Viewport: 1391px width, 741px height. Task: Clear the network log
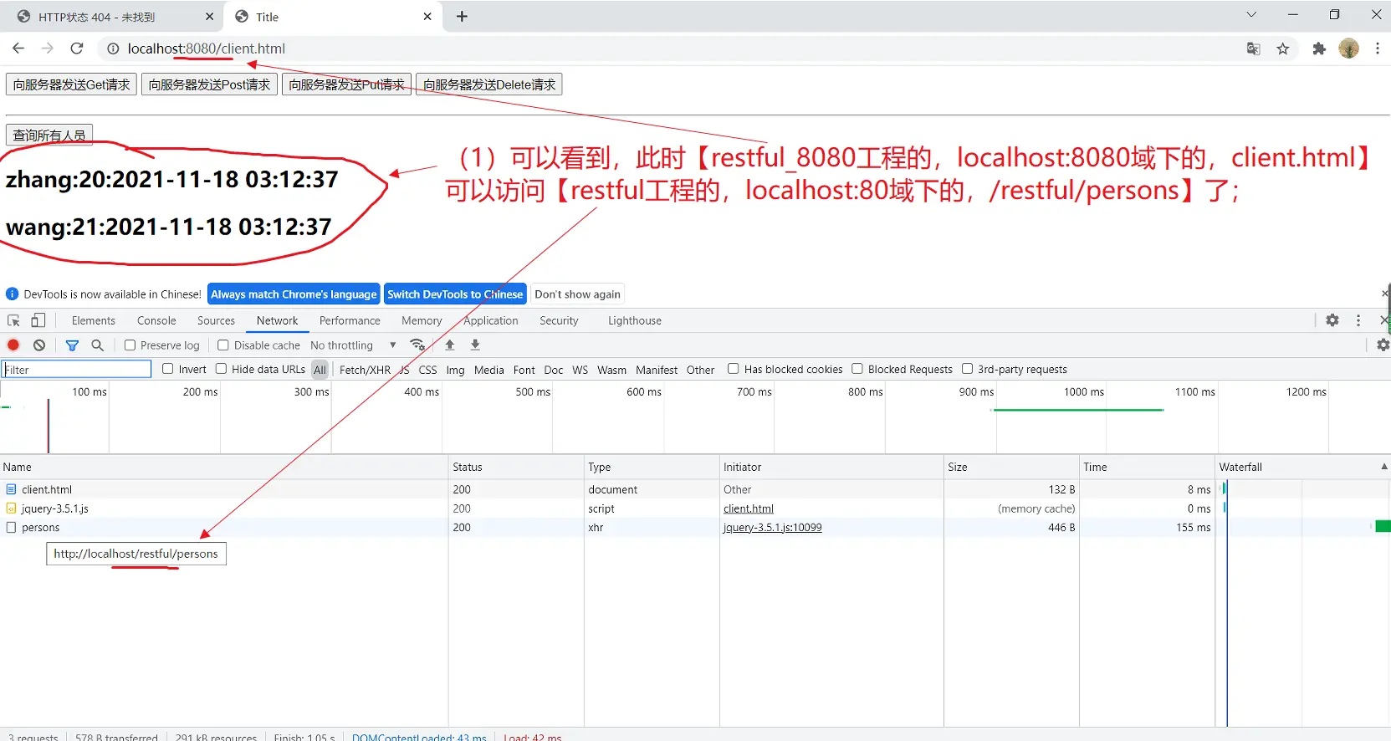click(x=39, y=345)
